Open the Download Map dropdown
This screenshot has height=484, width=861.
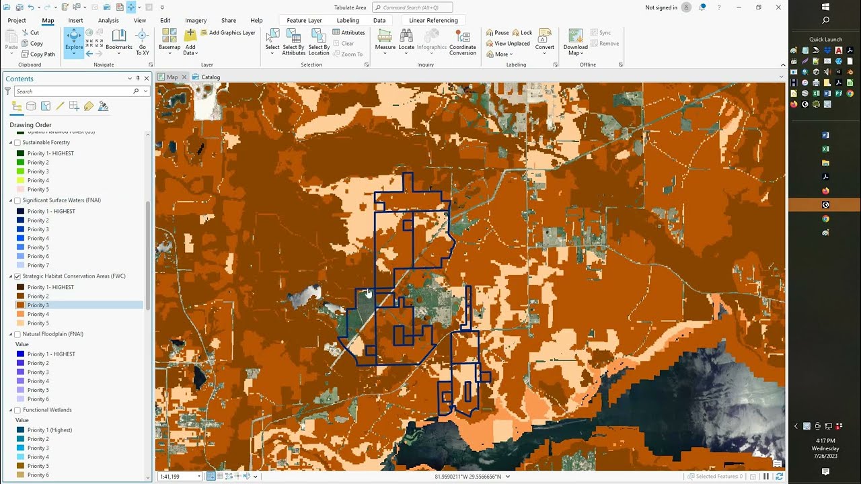point(575,42)
